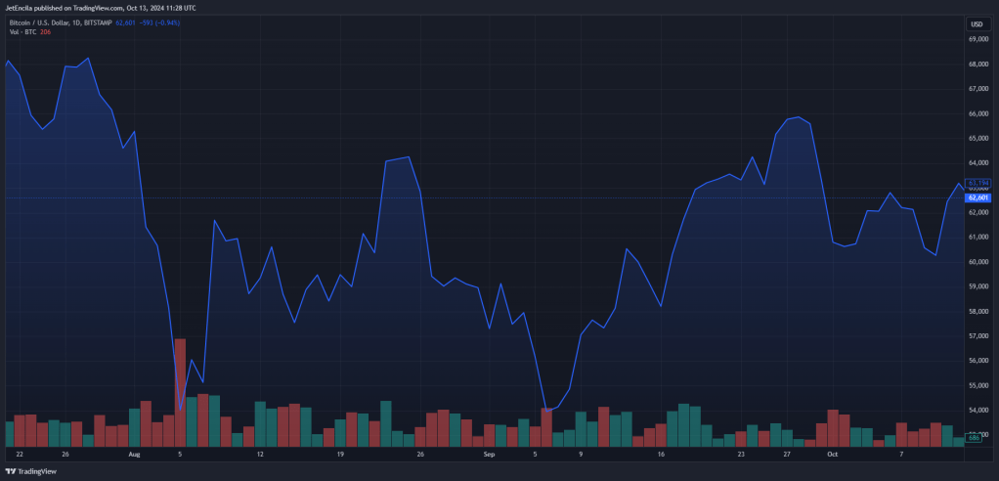Click the Aug label on time axis

point(134,455)
